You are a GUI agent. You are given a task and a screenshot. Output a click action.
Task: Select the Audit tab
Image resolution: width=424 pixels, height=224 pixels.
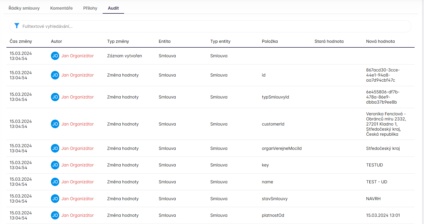[x=113, y=8]
